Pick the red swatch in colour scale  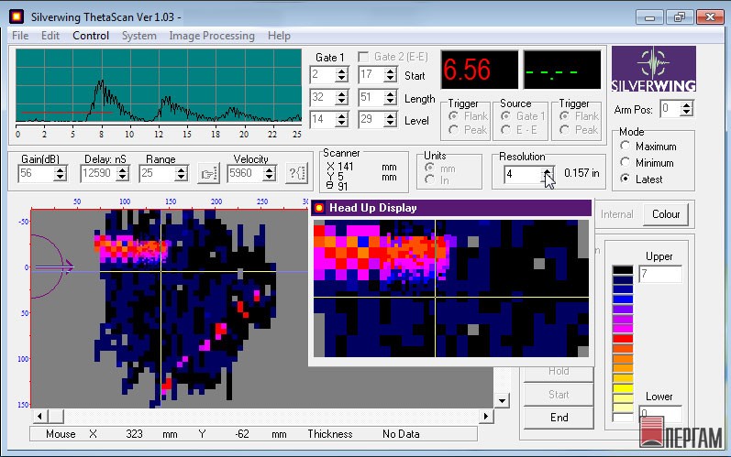coord(623,338)
